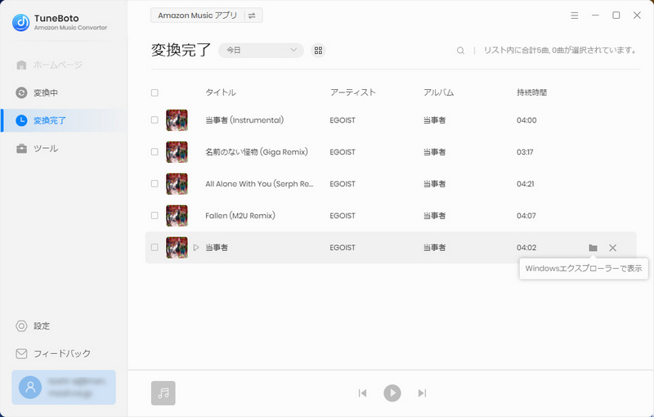Check the All Alone With You checkbox

tap(155, 184)
